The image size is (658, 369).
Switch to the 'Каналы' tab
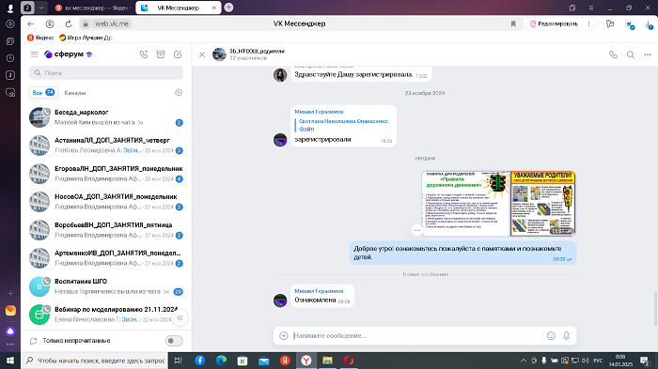coord(74,93)
